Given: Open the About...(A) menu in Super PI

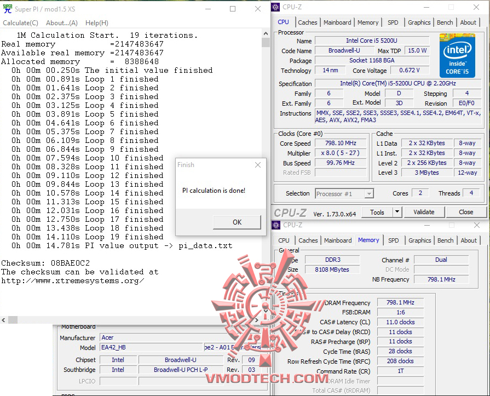Looking at the screenshot, I should pos(61,23).
